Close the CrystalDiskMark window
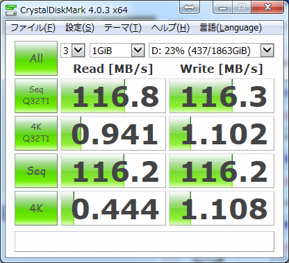Image resolution: width=289 pixels, height=263 pixels. pyautogui.click(x=267, y=8)
